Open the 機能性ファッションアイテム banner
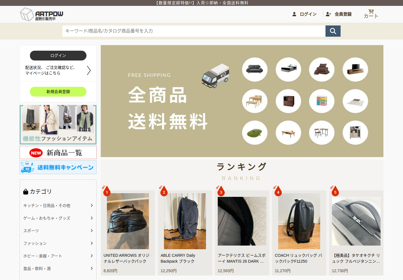The height and width of the screenshot is (280, 403). click(x=58, y=125)
